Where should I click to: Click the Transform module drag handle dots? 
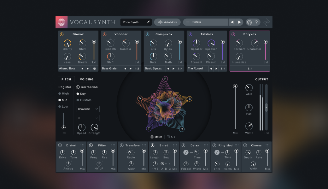click(x=144, y=145)
